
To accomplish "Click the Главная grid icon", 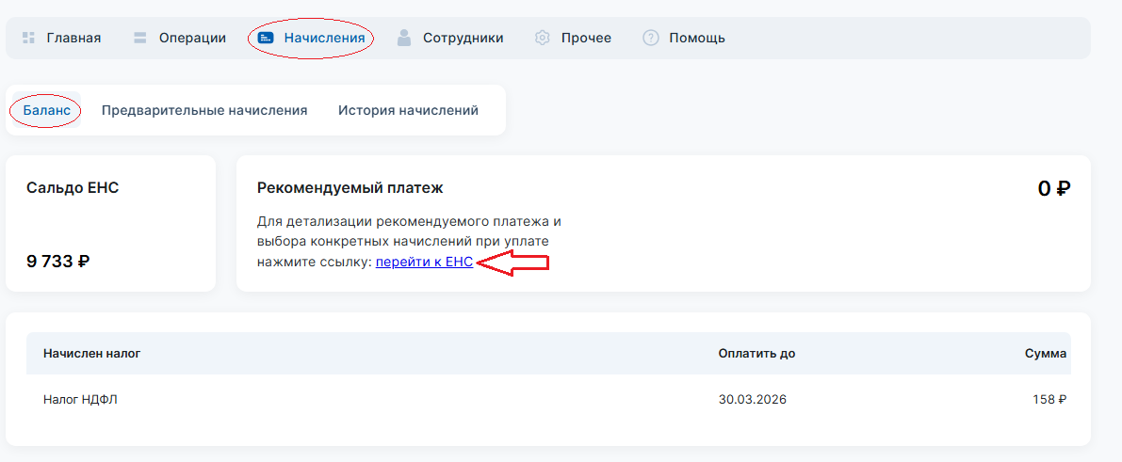I will click(28, 38).
